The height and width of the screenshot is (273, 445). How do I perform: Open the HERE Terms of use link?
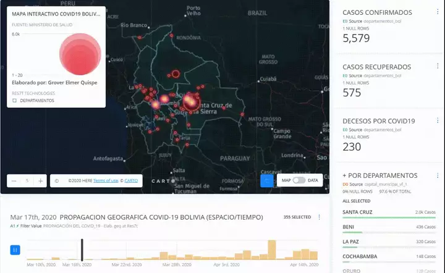[x=106, y=180]
